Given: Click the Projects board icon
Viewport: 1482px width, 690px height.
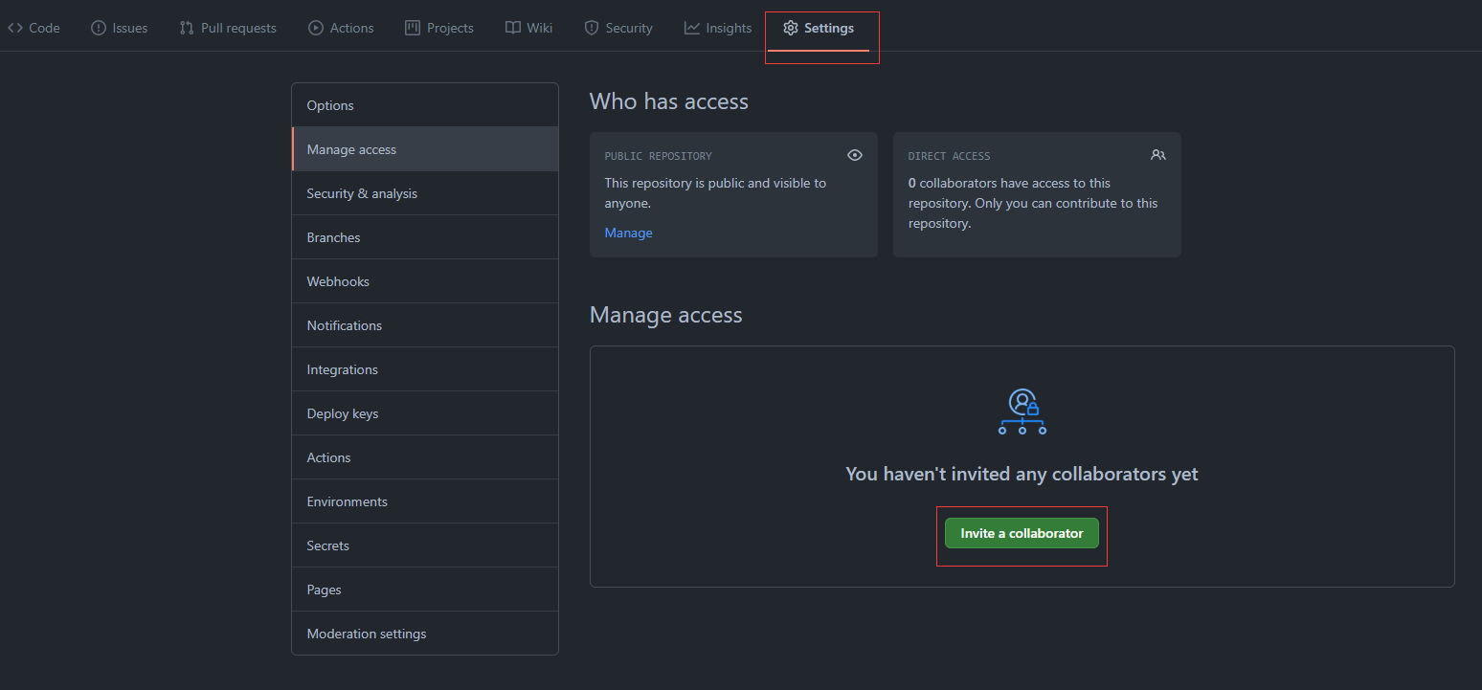Looking at the screenshot, I should point(413,28).
